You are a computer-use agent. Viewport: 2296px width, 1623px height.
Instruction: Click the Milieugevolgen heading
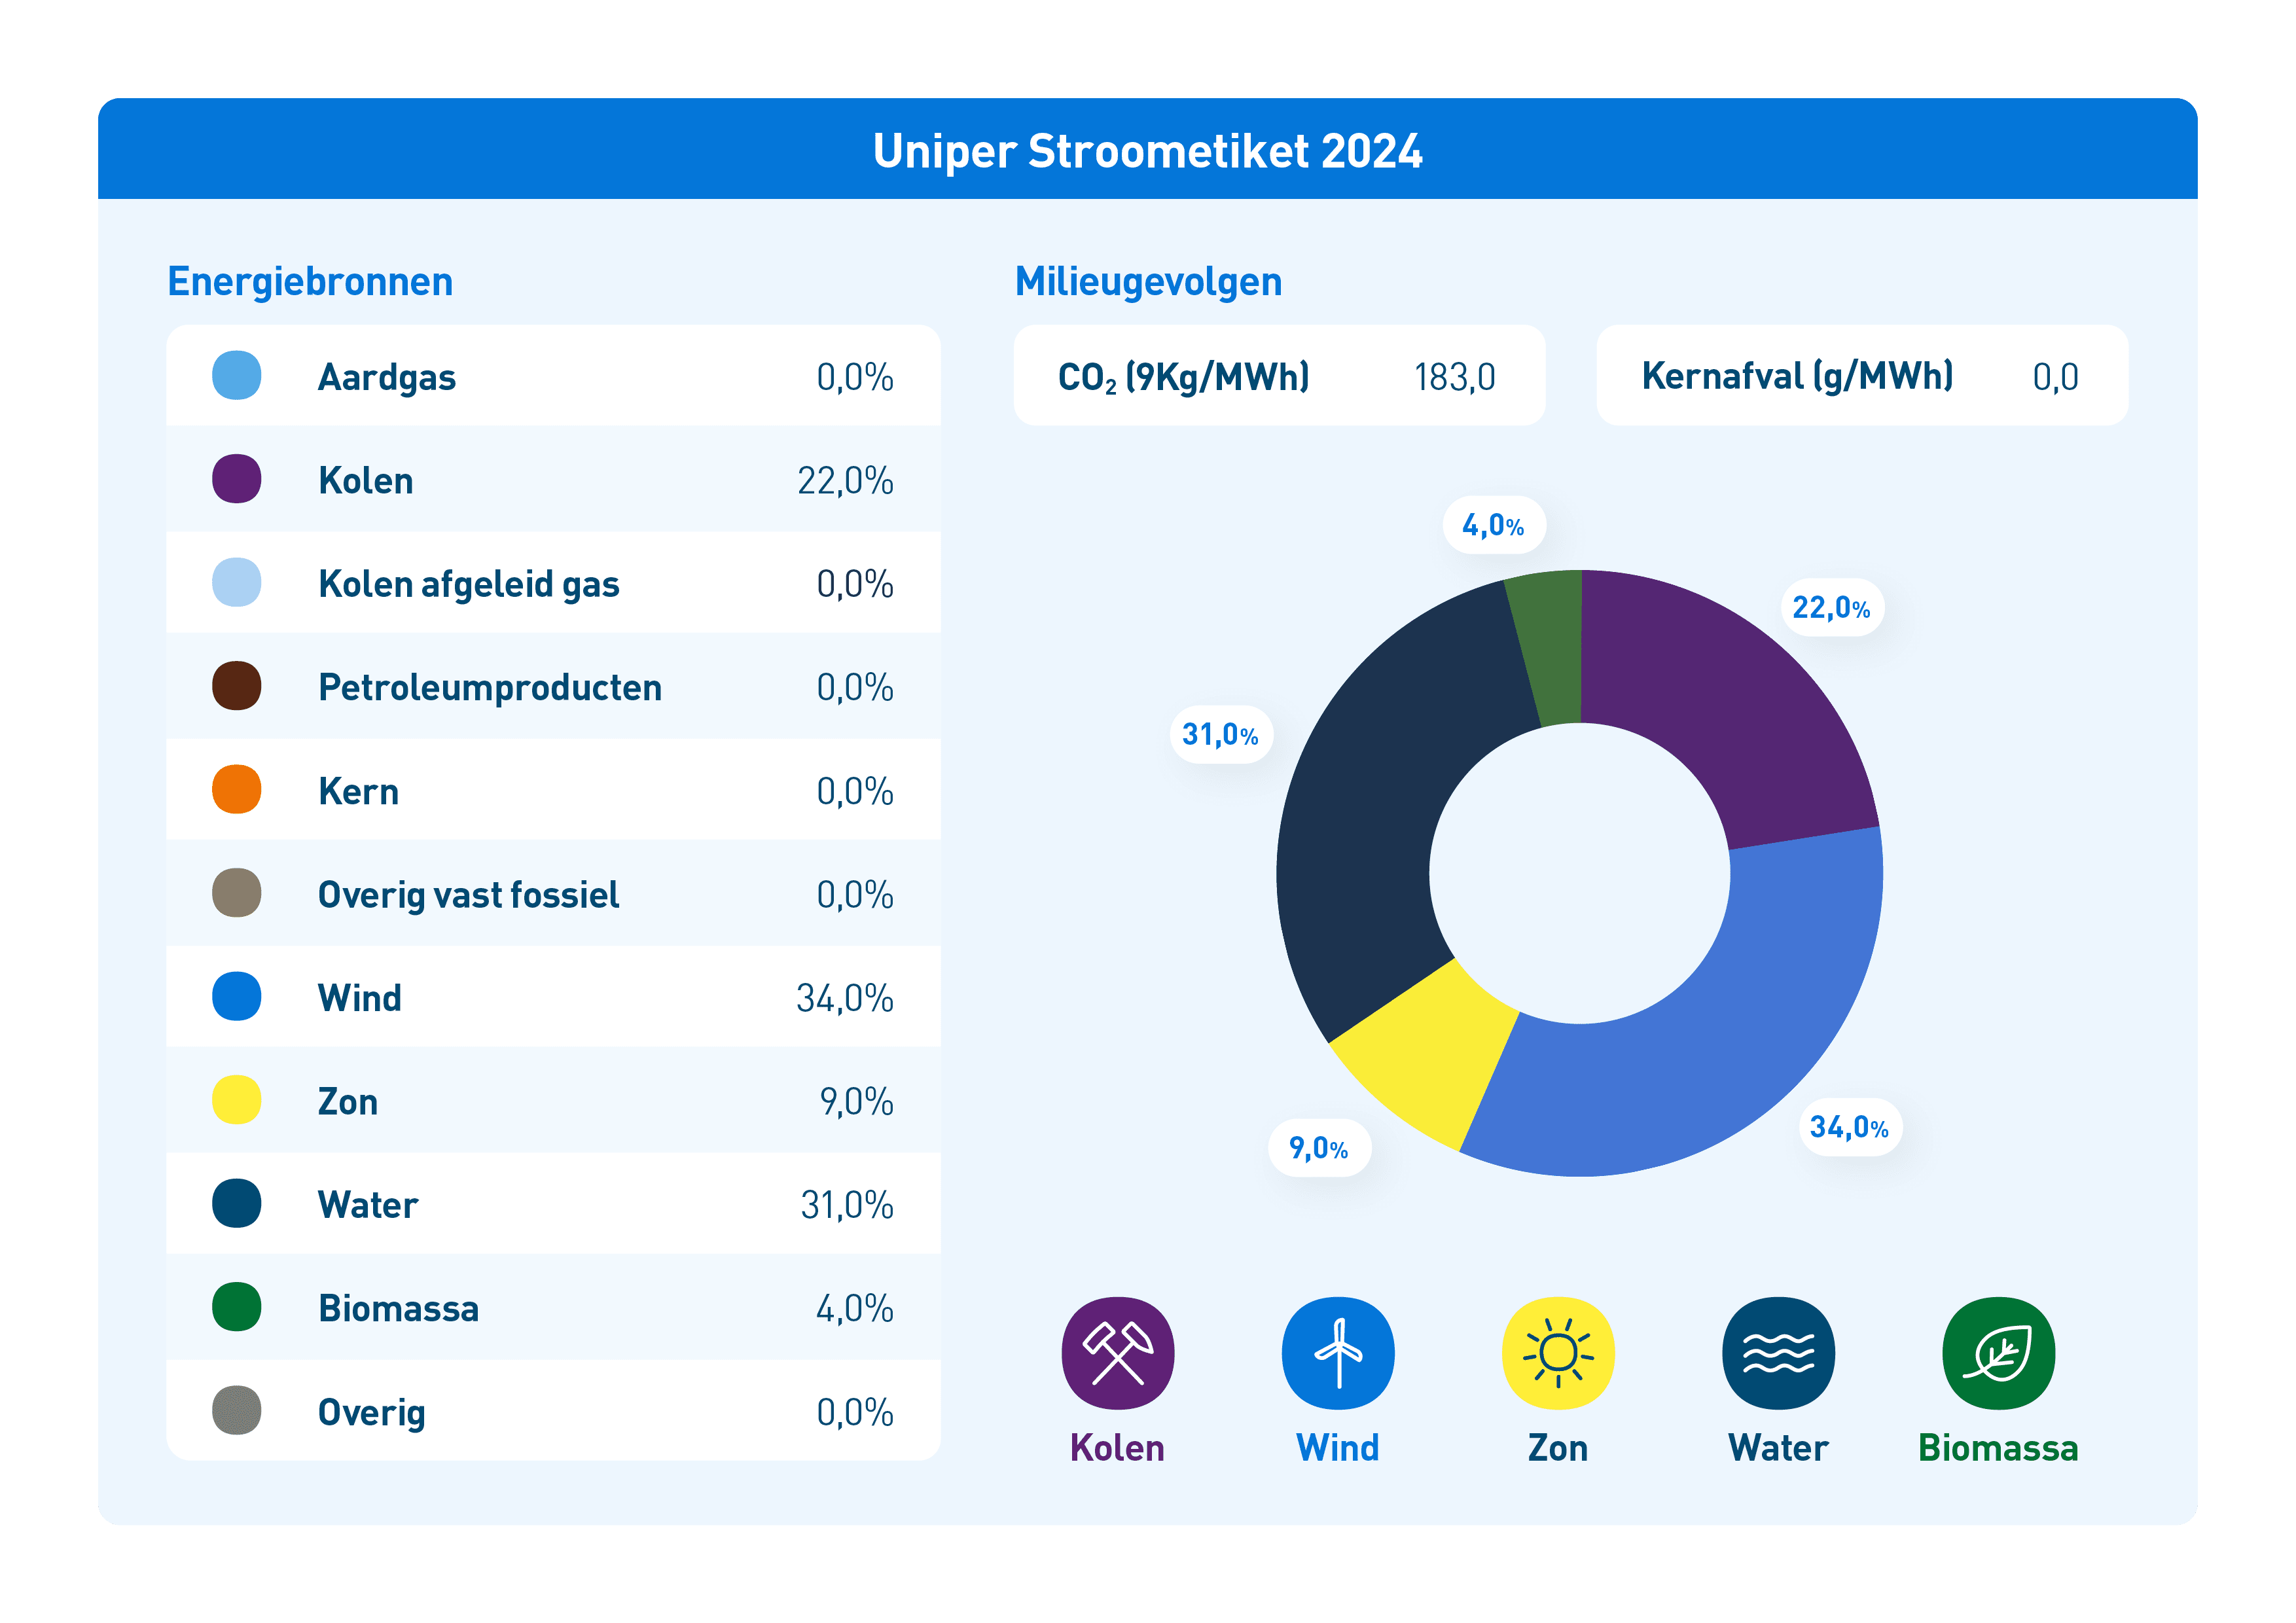tap(1148, 282)
